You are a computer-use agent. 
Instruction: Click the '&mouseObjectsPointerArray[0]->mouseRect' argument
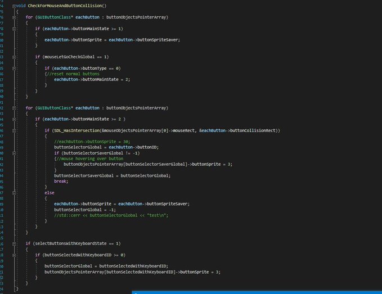(x=148, y=130)
